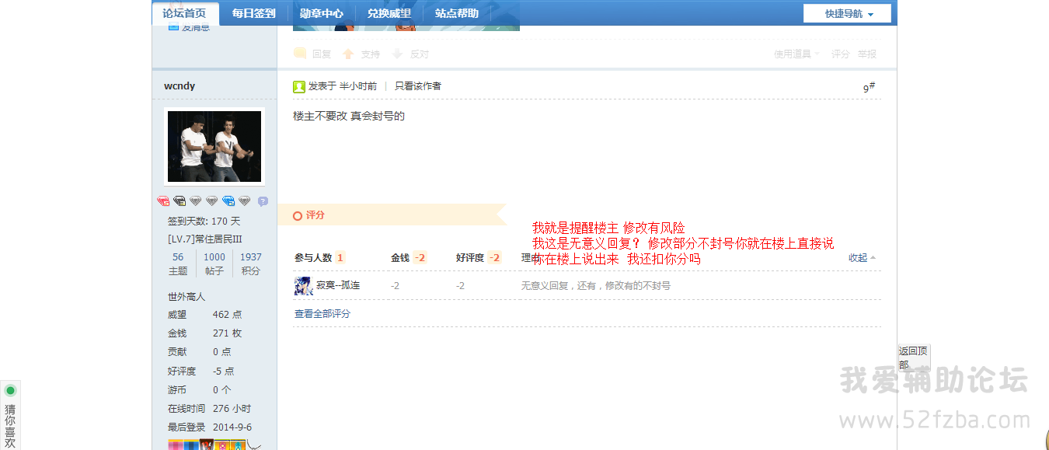Click the green dot above 猜你喜欢
The height and width of the screenshot is (450, 1049).
(11, 390)
